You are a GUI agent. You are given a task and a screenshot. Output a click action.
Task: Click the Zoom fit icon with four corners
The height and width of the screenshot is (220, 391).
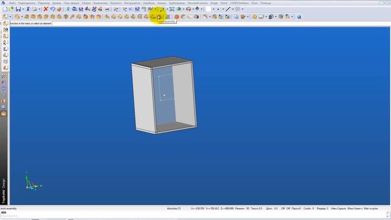click(172, 9)
